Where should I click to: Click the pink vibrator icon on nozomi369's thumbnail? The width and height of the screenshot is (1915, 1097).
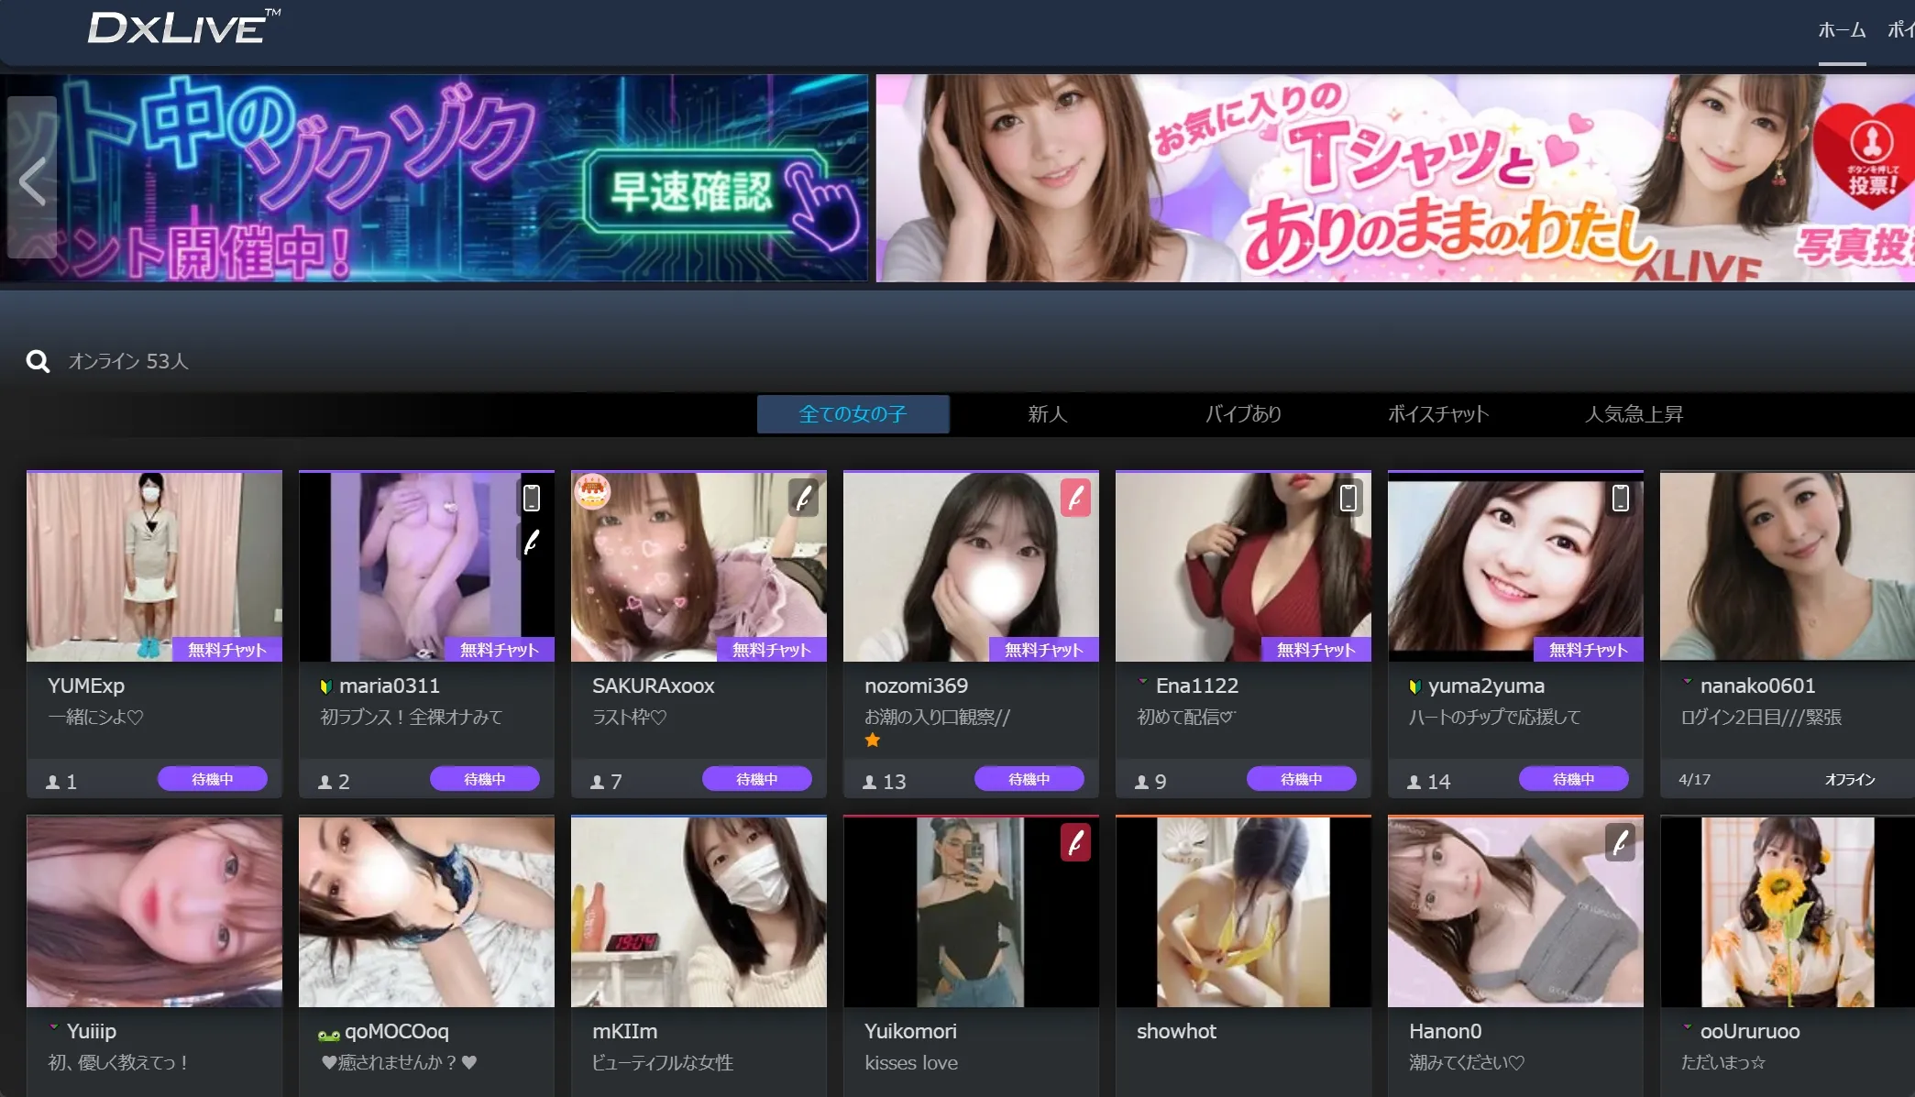(x=1075, y=498)
